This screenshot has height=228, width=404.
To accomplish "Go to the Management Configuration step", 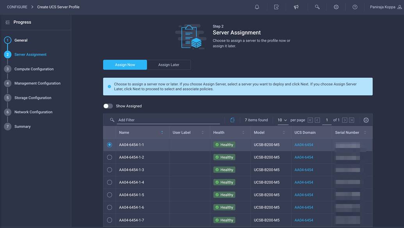I will point(37,83).
